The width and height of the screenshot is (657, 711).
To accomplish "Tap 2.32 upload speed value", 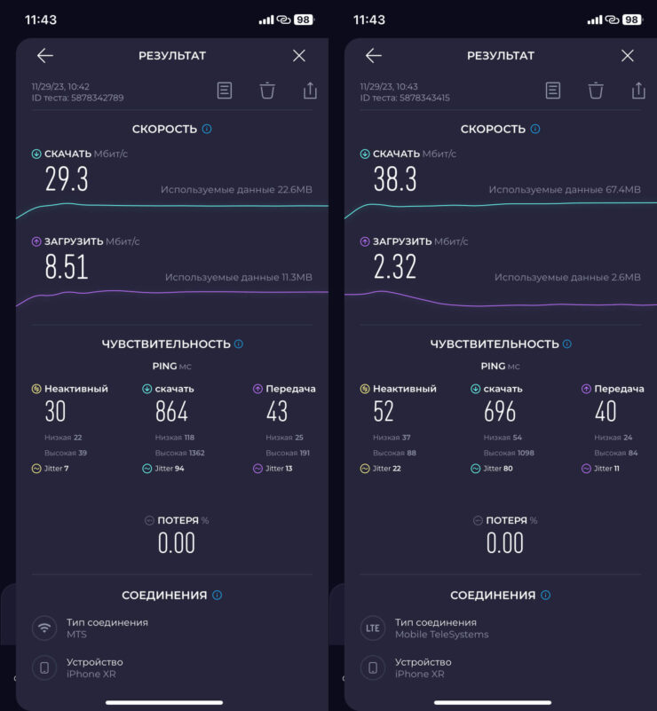I will click(x=395, y=266).
